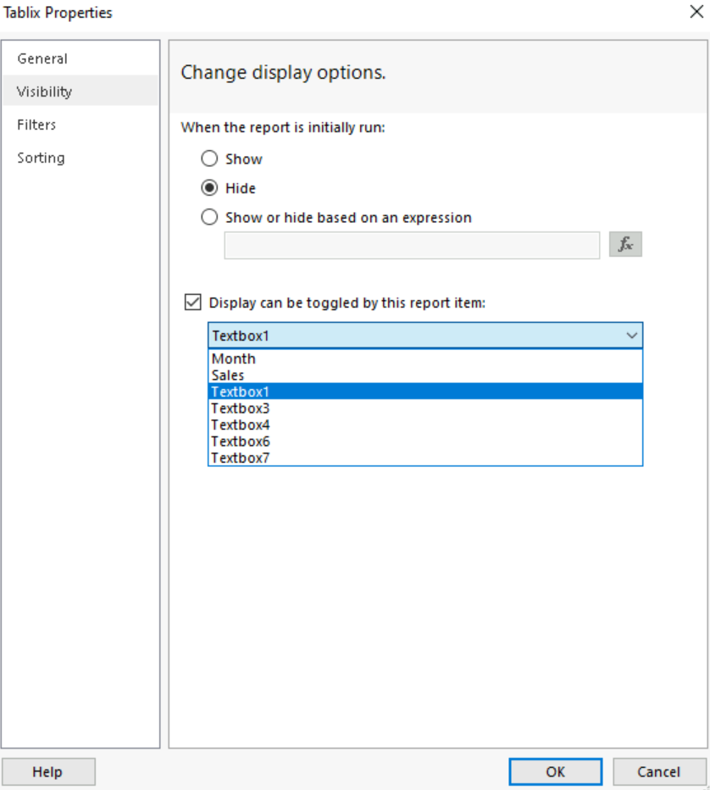
Task: Confirm changes with the OK button
Action: coord(555,771)
